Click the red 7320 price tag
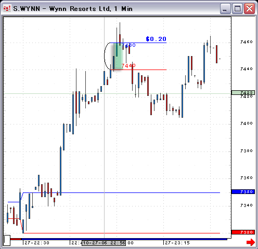Viewport: 258px width, 249px height. 243,232
